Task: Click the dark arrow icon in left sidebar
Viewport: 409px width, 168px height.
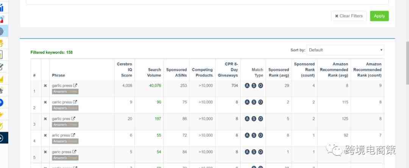Action: [x=2, y=138]
